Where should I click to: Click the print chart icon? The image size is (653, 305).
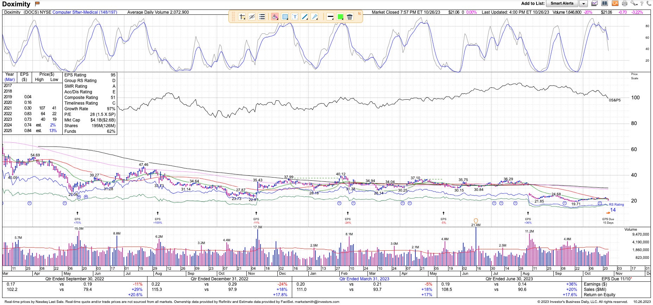[624, 4]
